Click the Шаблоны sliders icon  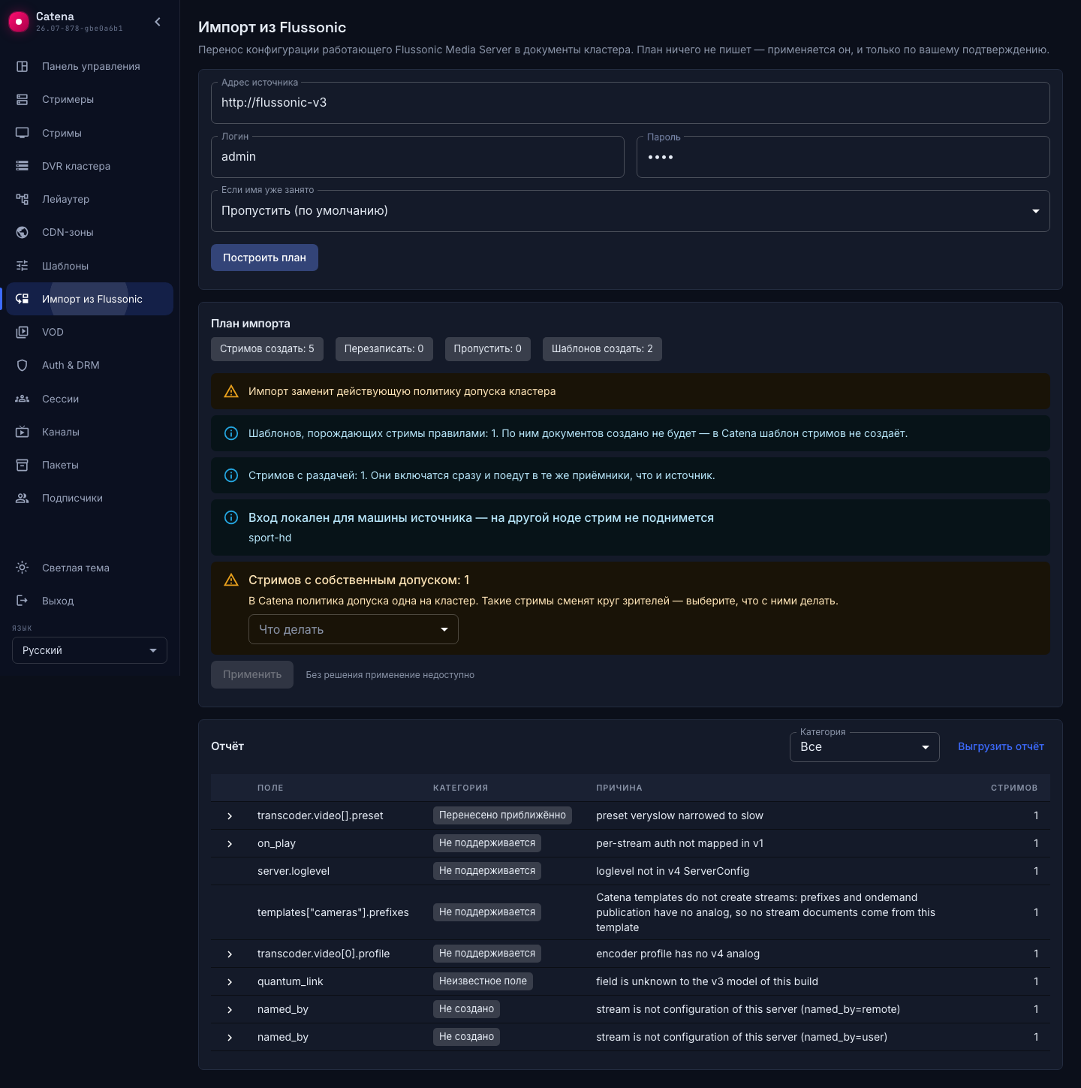tap(23, 266)
